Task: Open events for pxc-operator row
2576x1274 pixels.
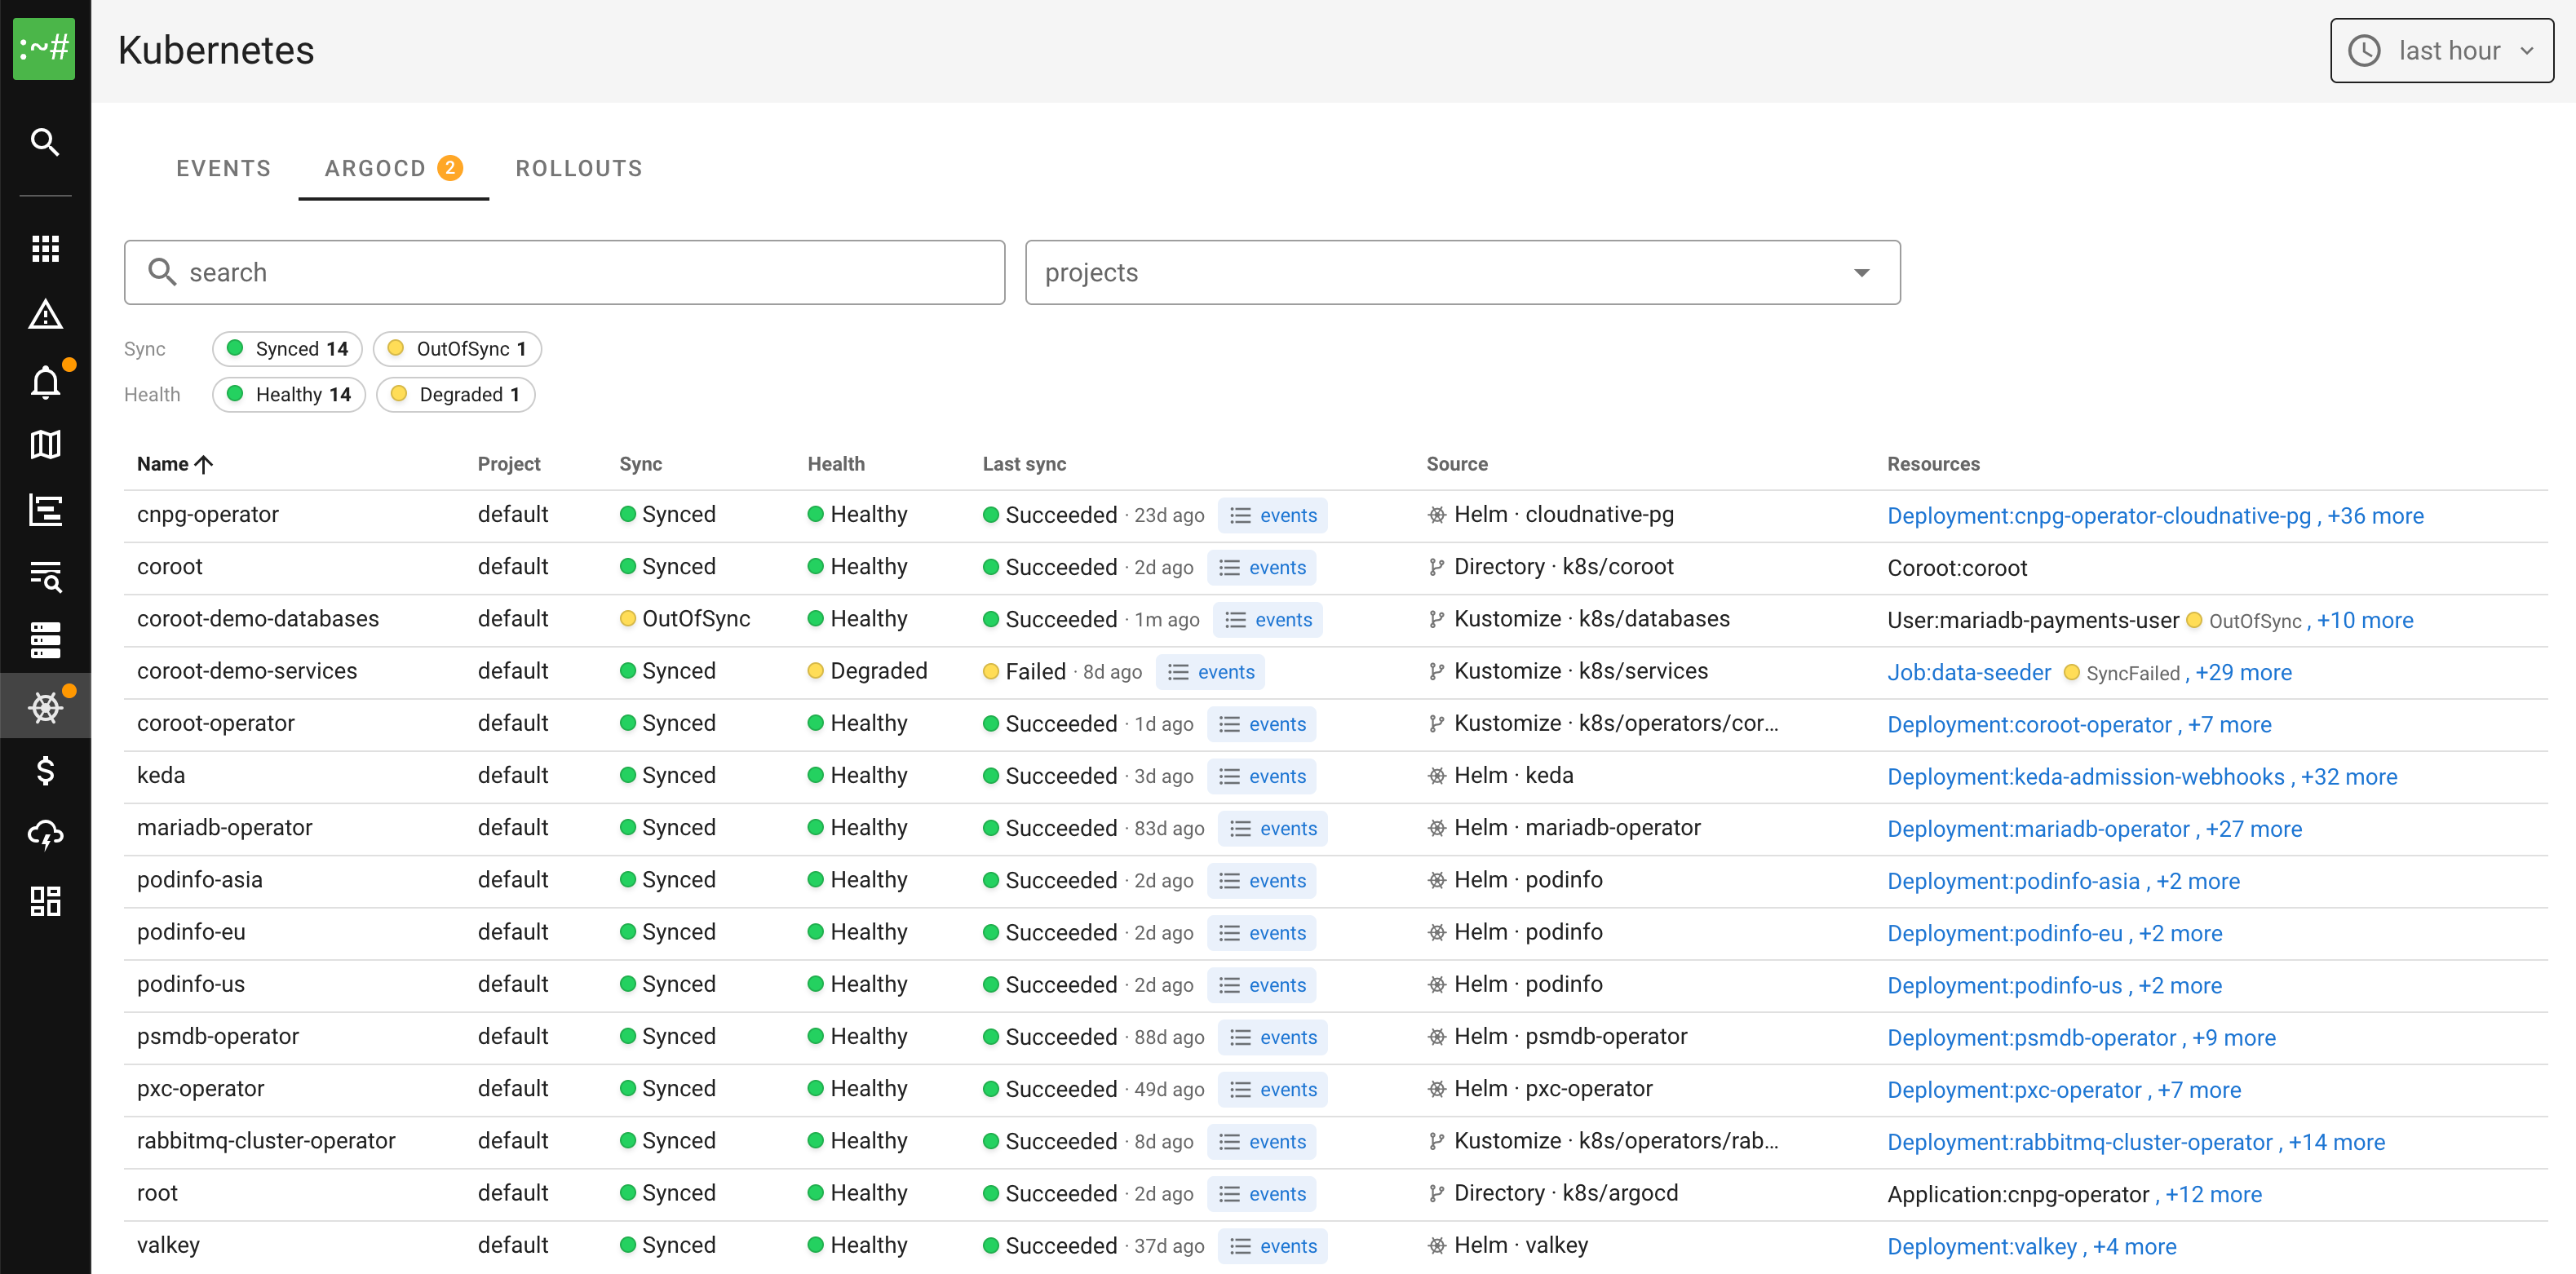Action: click(1272, 1089)
